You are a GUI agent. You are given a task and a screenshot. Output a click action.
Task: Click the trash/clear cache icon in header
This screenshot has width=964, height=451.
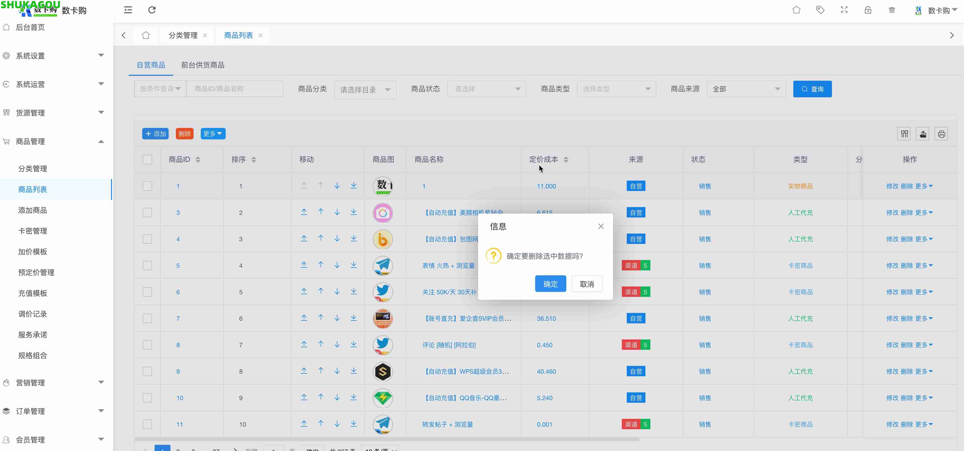(x=892, y=10)
